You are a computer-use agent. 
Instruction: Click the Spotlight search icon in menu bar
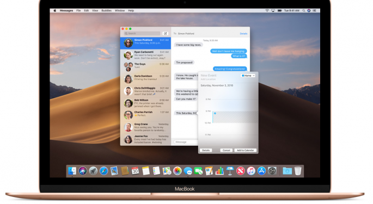click(304, 10)
